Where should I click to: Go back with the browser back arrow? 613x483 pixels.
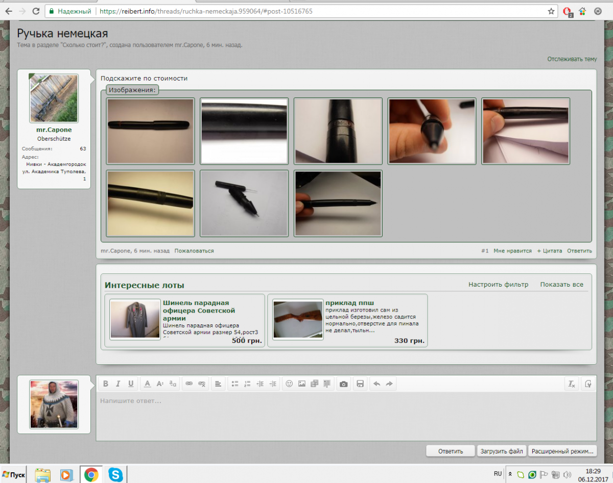[9, 11]
